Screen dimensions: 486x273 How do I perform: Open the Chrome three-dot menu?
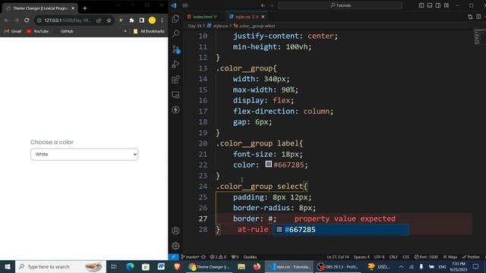[162, 20]
